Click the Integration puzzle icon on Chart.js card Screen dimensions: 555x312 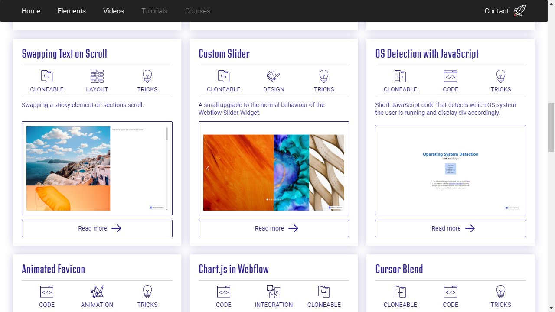click(x=274, y=291)
